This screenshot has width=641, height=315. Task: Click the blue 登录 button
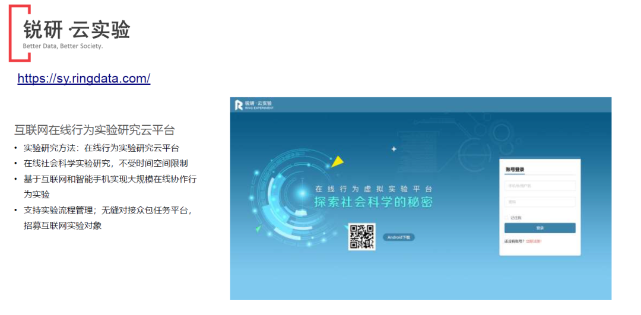point(540,228)
